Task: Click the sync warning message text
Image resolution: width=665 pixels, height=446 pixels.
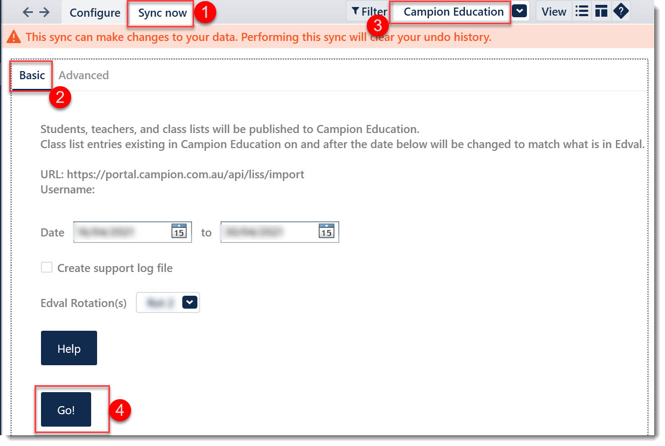Action: point(258,37)
